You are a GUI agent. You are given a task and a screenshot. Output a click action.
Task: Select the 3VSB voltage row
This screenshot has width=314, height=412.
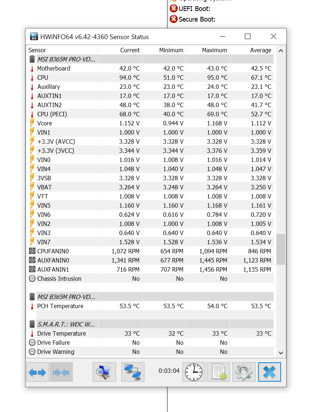click(150, 178)
